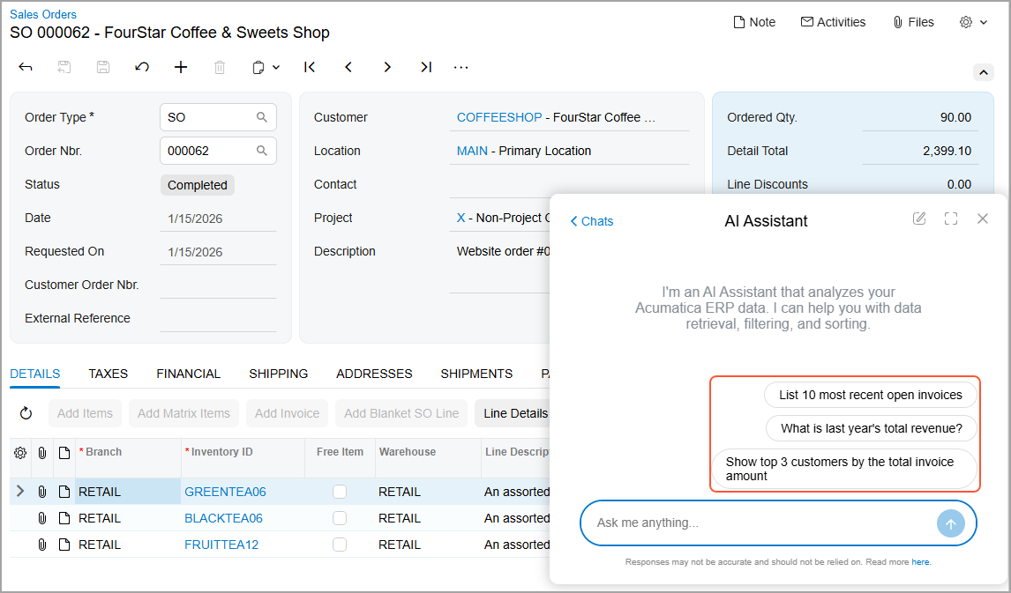Open the MAIN location link
This screenshot has height=593, width=1011.
point(472,151)
